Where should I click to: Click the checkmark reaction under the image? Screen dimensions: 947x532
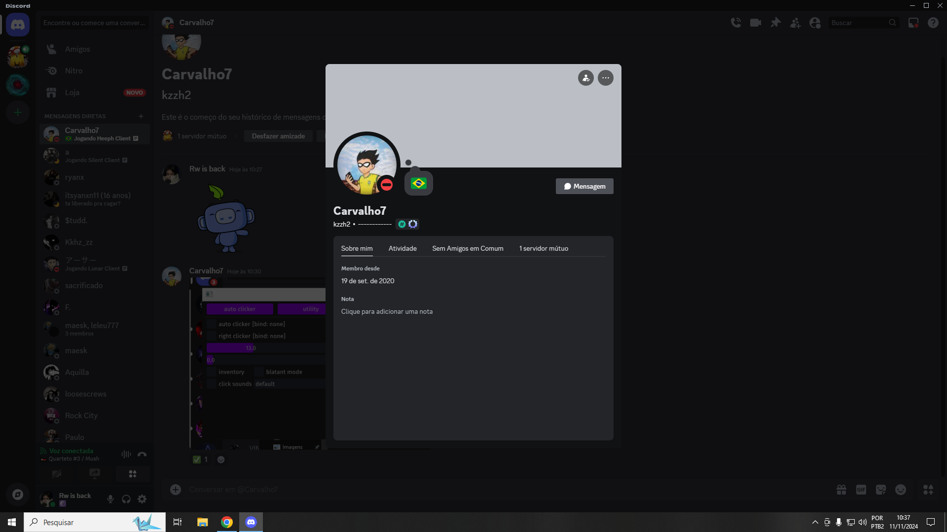(x=201, y=460)
